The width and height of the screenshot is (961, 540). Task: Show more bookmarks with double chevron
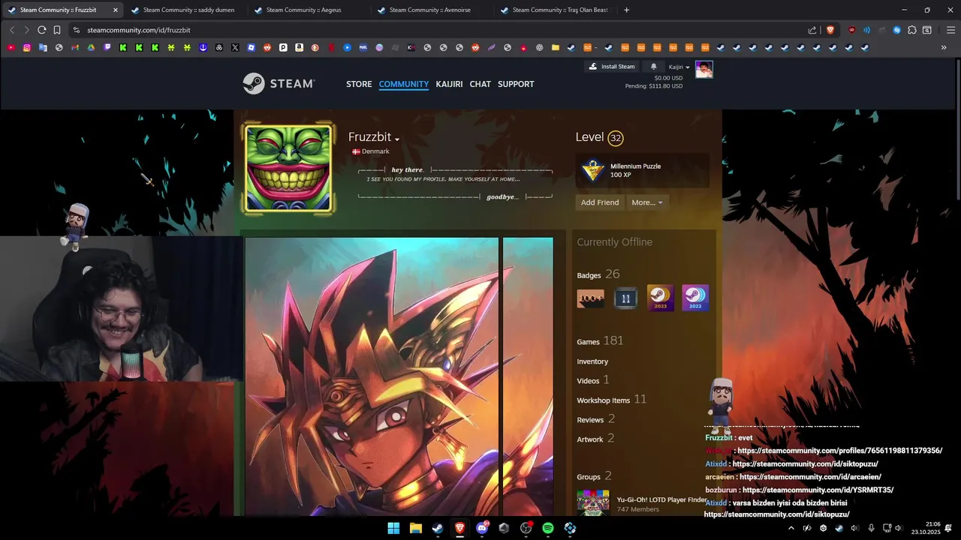point(944,47)
